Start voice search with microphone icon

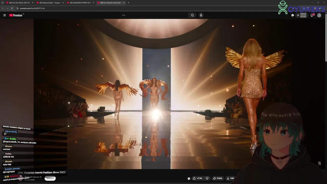[201, 15]
